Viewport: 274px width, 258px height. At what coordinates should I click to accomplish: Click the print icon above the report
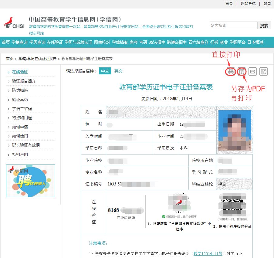(231, 72)
